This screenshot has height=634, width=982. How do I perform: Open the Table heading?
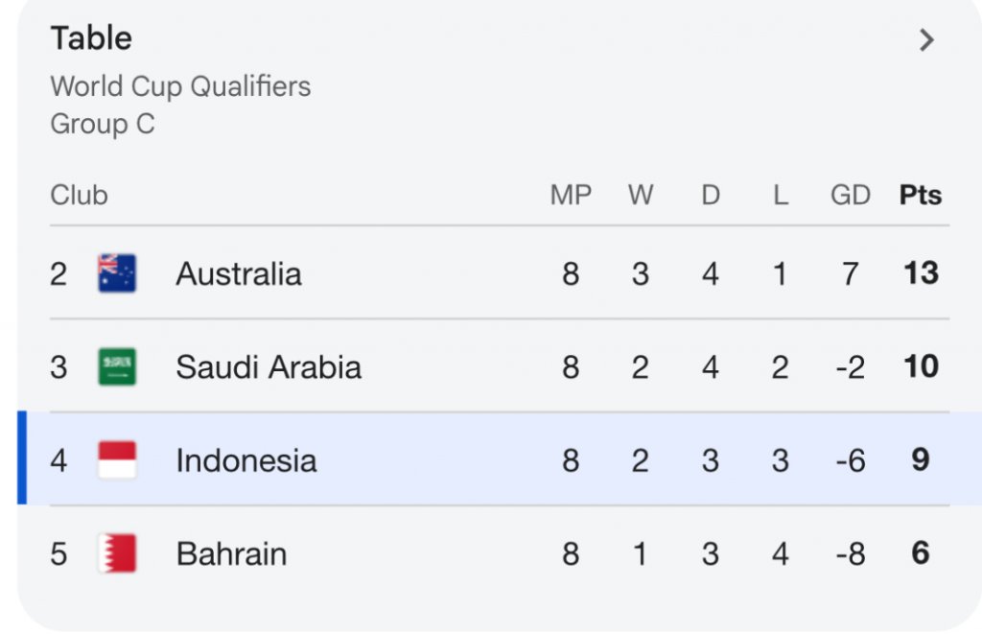click(x=91, y=38)
